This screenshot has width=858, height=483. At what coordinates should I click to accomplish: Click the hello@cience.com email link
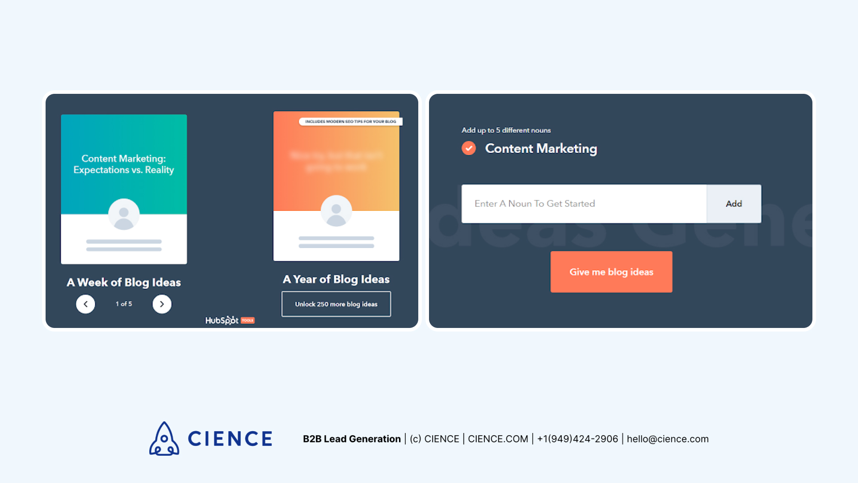tap(668, 439)
